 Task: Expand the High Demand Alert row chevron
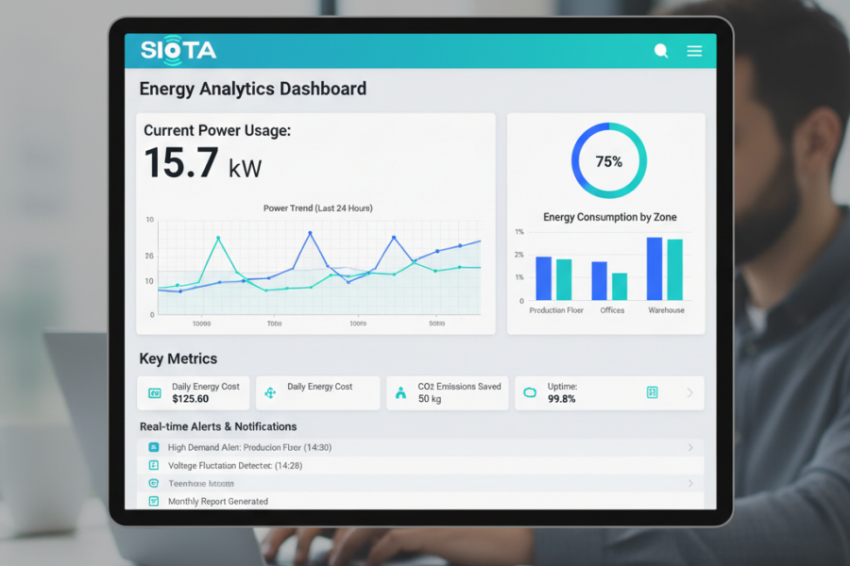point(690,447)
